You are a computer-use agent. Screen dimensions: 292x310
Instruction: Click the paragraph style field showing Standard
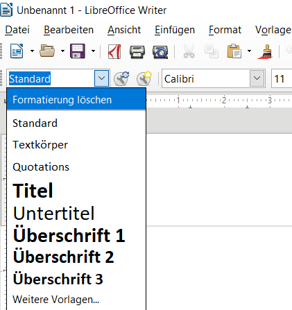click(51, 78)
